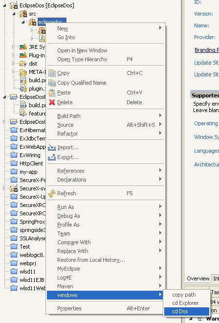Select Open in New Window

(x=106, y=50)
